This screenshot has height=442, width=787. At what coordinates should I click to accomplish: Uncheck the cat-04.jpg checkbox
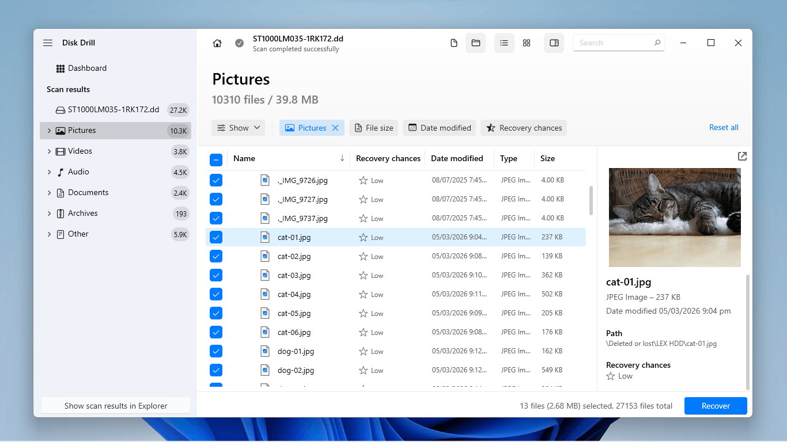(216, 294)
